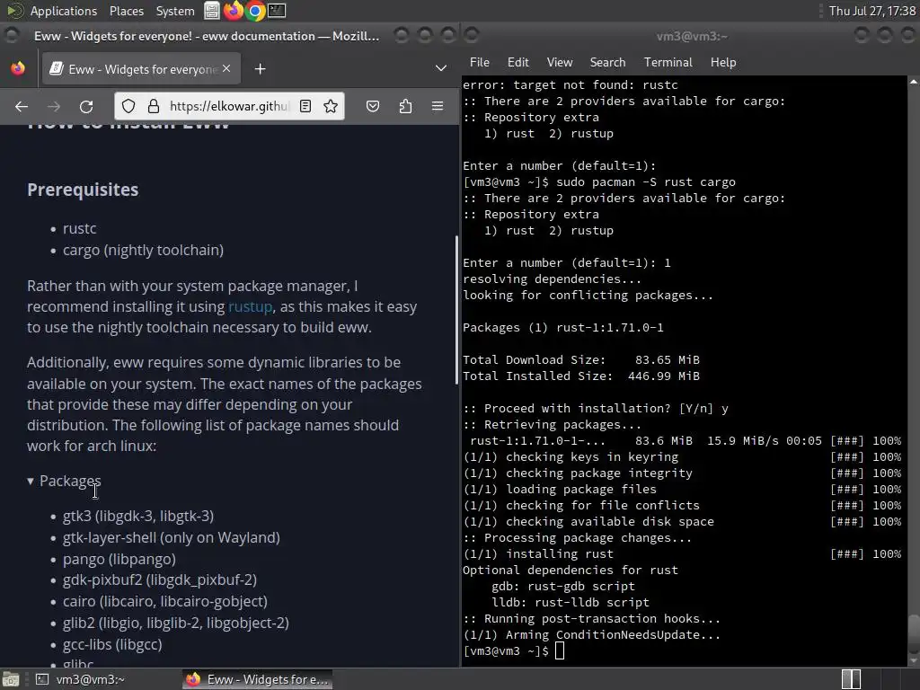The image size is (920, 690).
Task: Open terminal Edit menu
Action: point(517,62)
